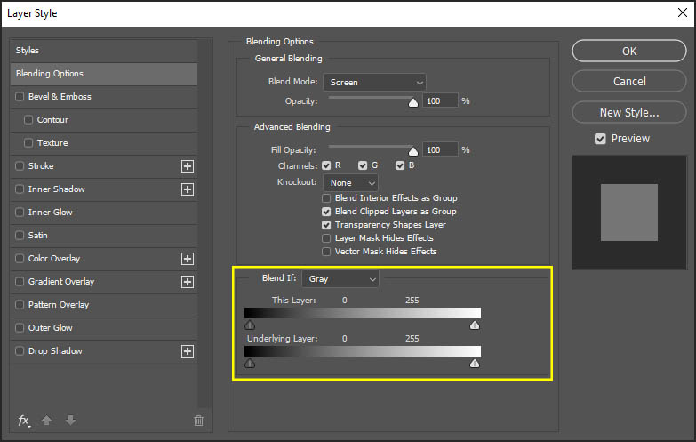This screenshot has width=696, height=442.
Task: Add another Drop Shadow with plus icon
Action: click(x=187, y=351)
